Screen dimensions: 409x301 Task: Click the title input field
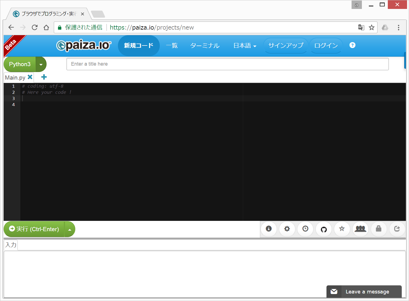[228, 64]
